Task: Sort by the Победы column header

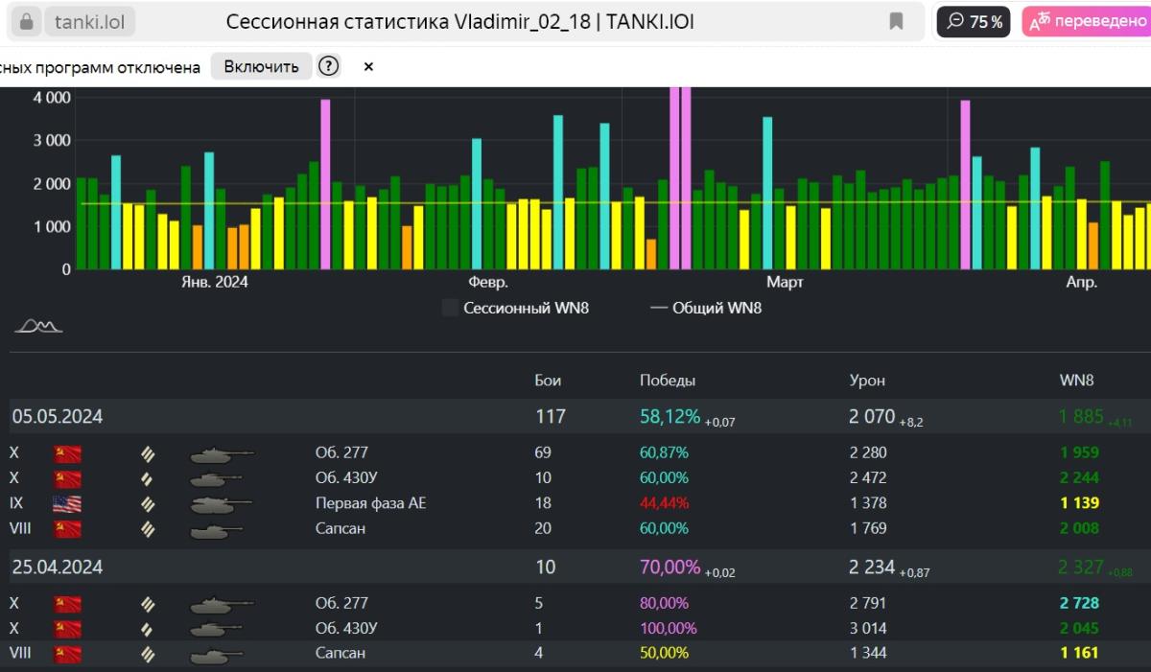Action: (668, 381)
